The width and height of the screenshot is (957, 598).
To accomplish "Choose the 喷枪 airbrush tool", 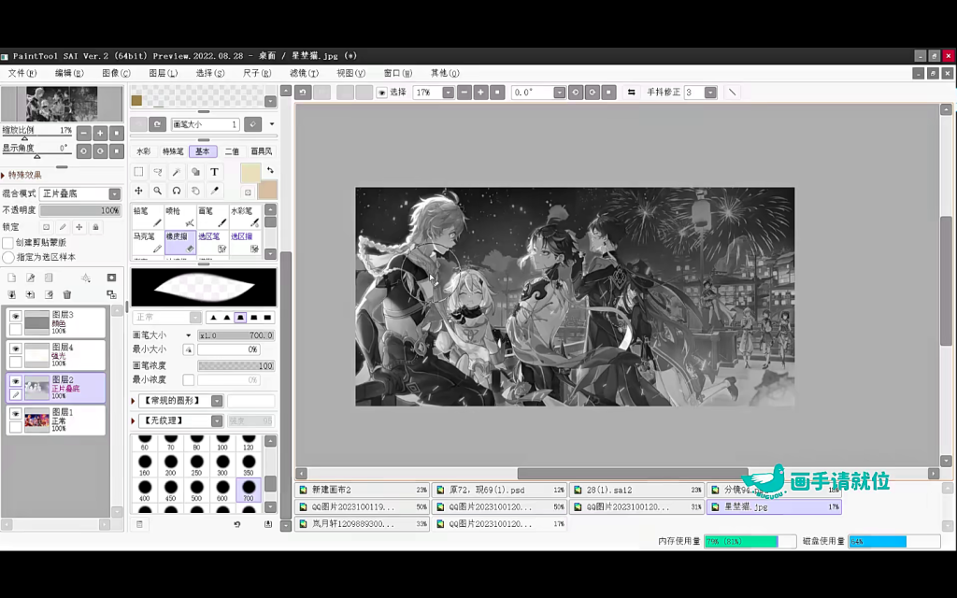I will tap(179, 217).
